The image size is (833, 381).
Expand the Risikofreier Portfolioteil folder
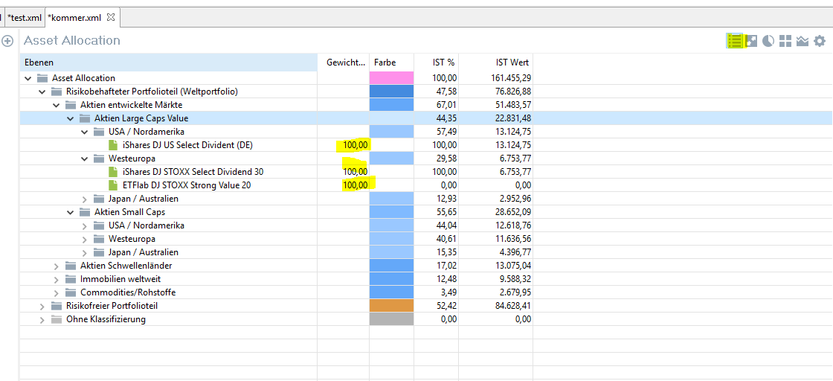coord(42,306)
